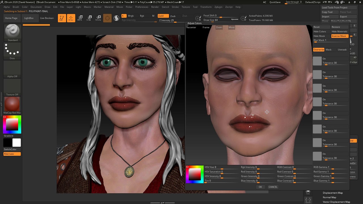Click CANCEL in Adjust Colors dialog
Viewport: 363px width, 204px height.
(x=273, y=187)
